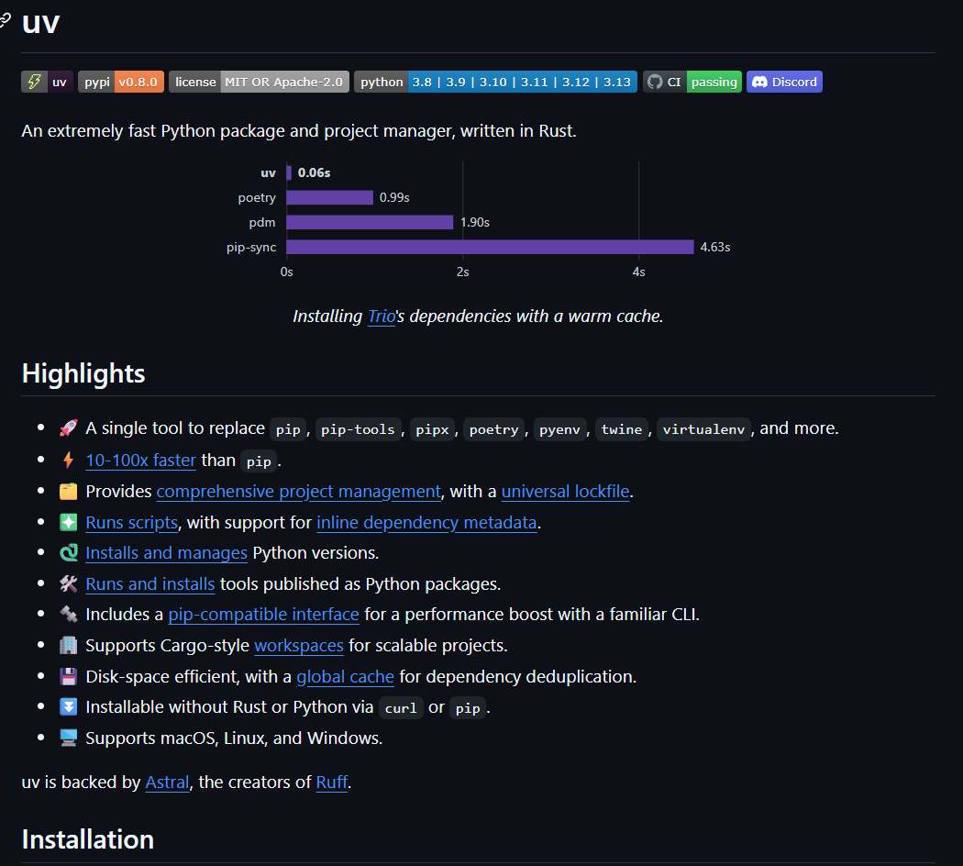Open the inline dependency metadata link

tap(426, 522)
